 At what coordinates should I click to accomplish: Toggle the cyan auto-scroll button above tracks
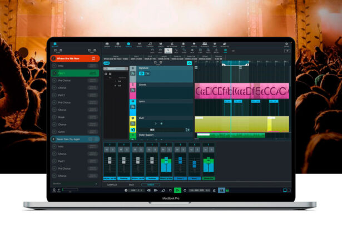pos(189,63)
